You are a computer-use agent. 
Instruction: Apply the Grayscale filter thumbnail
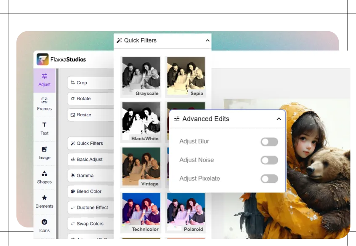point(141,76)
